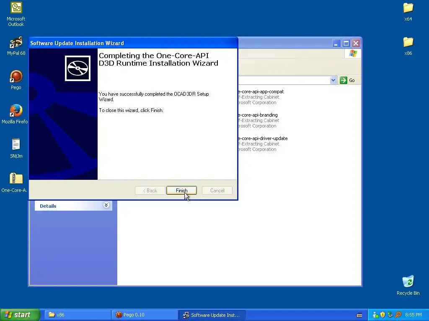429x321 pixels.
Task: Maximize the x86 Explorer window
Action: [346, 43]
